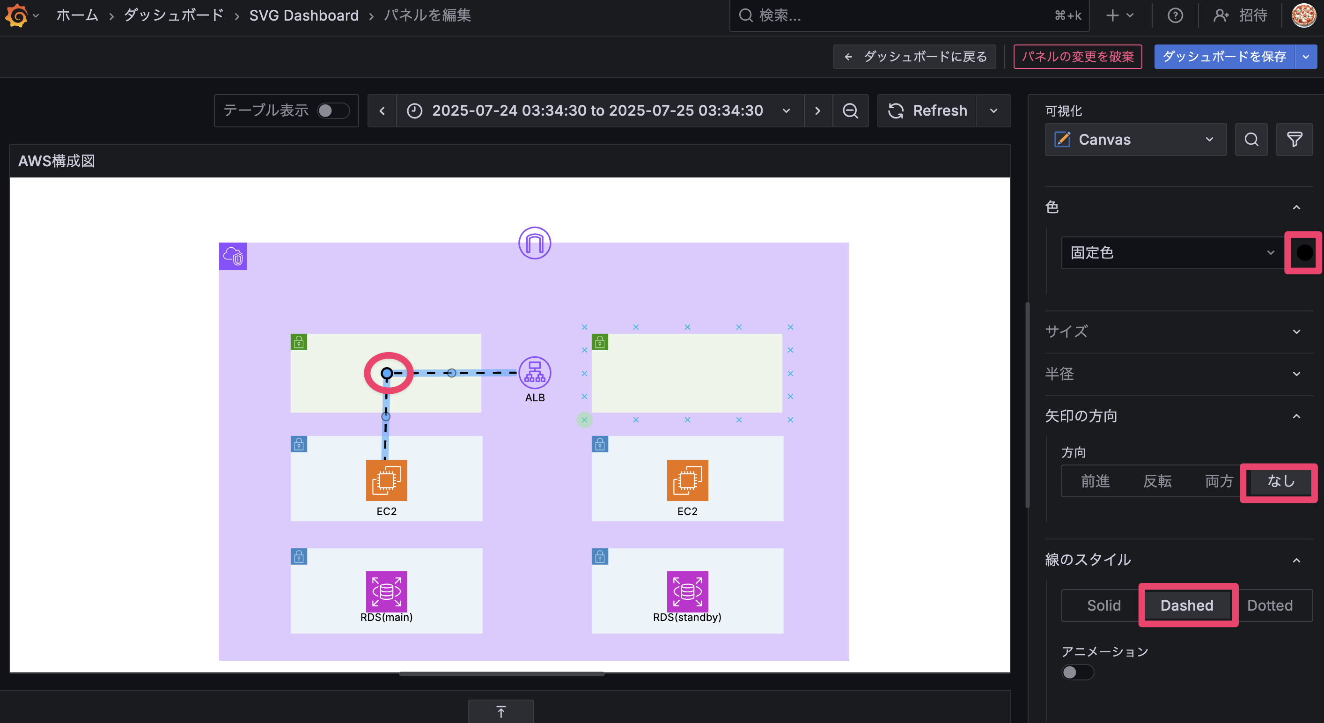Set arrow direction to なし
The width and height of the screenshot is (1324, 723).
click(1281, 481)
